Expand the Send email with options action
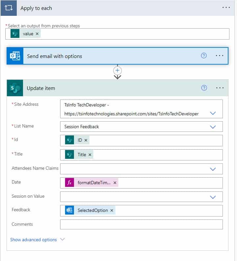Screen dimensions: 237x261 [x=117, y=56]
